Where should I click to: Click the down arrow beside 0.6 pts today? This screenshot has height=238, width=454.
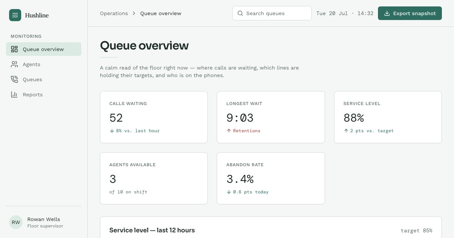[229, 192]
